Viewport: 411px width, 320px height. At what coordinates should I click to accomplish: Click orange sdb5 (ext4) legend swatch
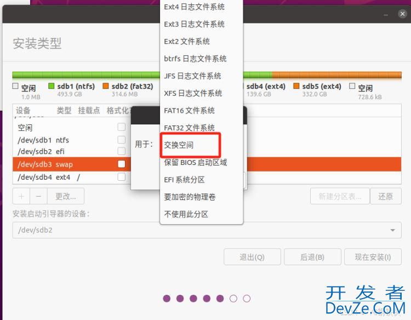click(x=296, y=86)
